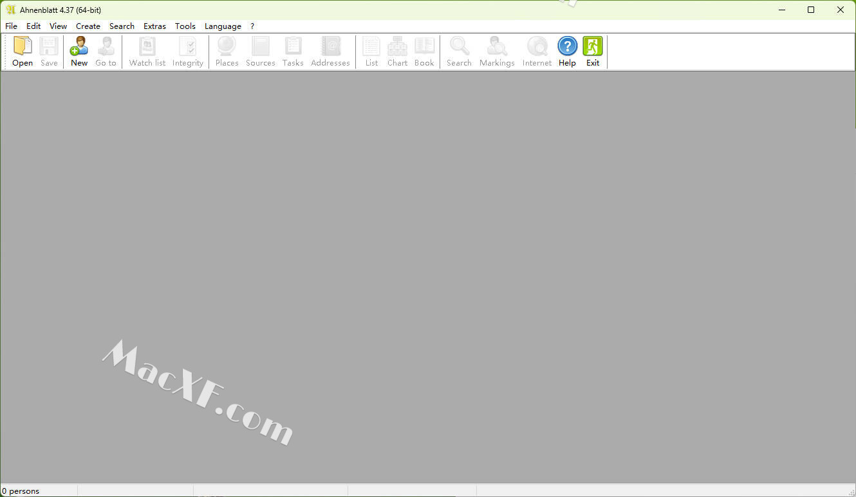Open the Sources toolbar icon
Screen dimensions: 856x497
click(x=260, y=47)
